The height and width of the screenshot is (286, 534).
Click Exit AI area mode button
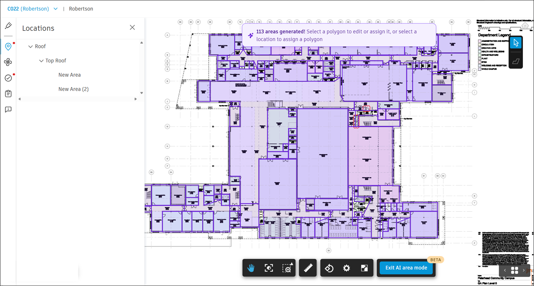[x=406, y=268]
